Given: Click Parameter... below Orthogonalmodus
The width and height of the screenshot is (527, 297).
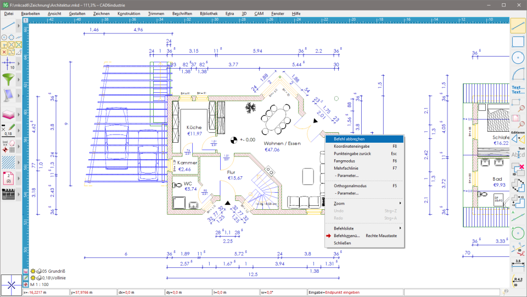Looking at the screenshot, I should coord(365,193).
